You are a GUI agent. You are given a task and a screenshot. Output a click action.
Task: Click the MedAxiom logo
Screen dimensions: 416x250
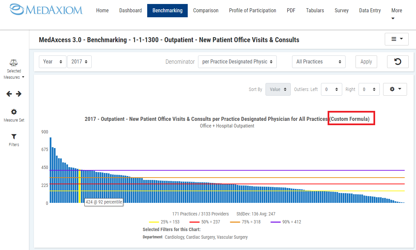(46, 10)
